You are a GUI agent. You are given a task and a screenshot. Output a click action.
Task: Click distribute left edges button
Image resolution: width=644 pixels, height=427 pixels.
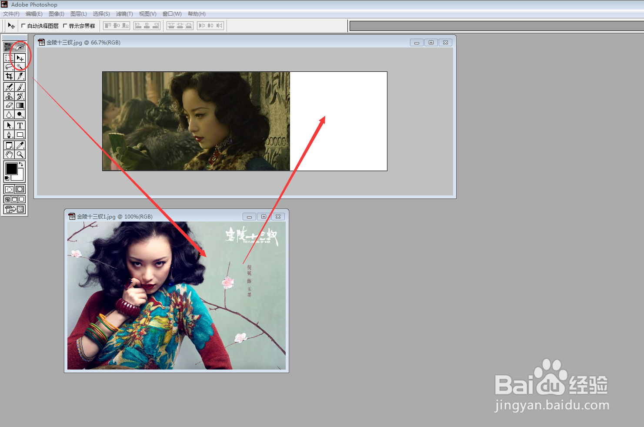[202, 26]
